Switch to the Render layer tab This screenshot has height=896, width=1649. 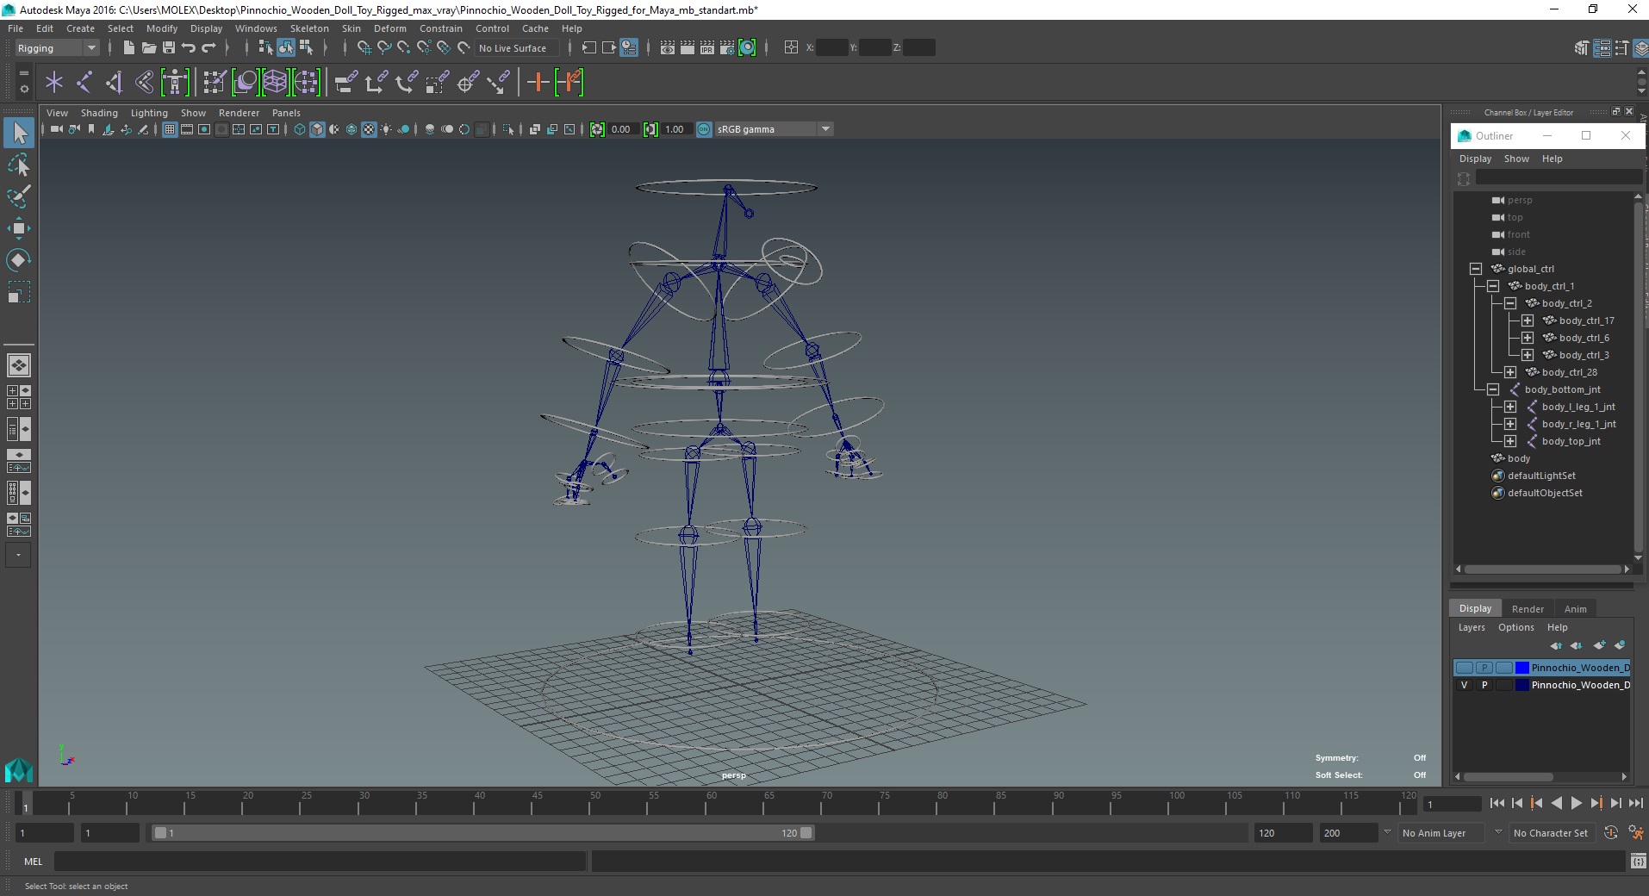pyautogui.click(x=1528, y=609)
